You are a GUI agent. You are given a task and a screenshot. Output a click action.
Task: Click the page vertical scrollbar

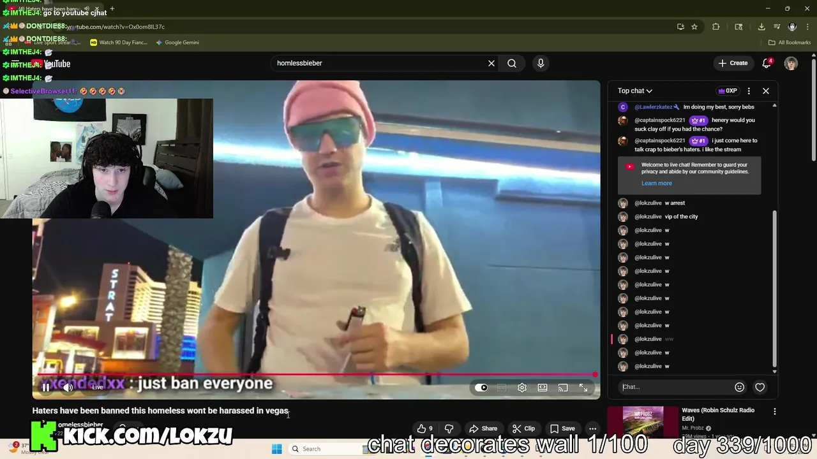813,108
